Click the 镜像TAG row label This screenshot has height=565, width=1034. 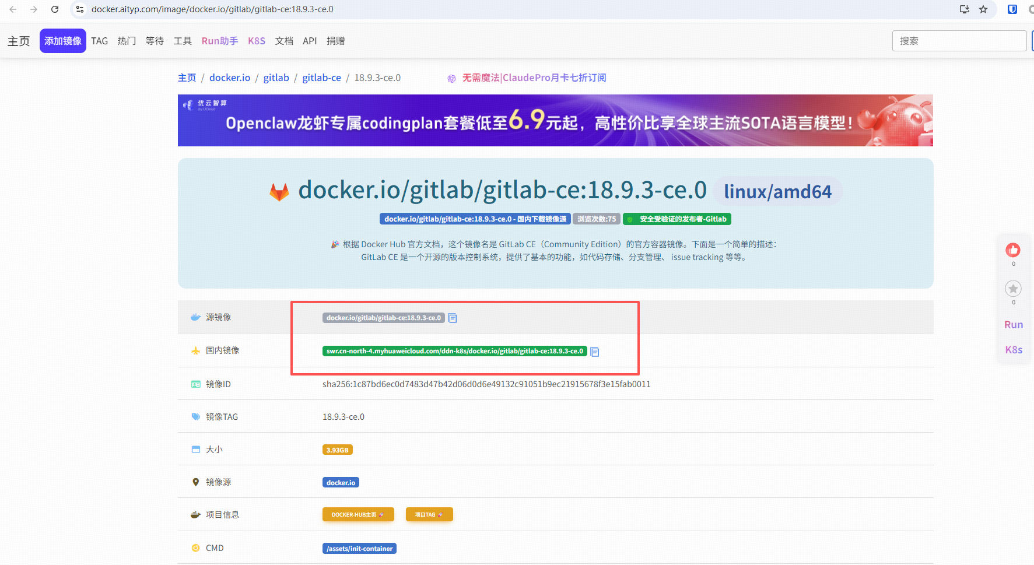coord(222,417)
